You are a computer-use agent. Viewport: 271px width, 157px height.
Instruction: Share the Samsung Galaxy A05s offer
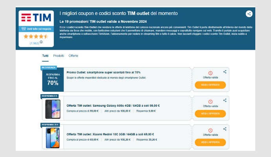click(x=225, y=100)
